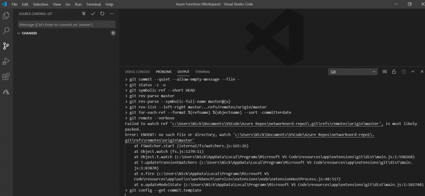Image resolution: width=425 pixels, height=196 pixels.
Task: Open the Selection menu
Action: coord(41,4)
